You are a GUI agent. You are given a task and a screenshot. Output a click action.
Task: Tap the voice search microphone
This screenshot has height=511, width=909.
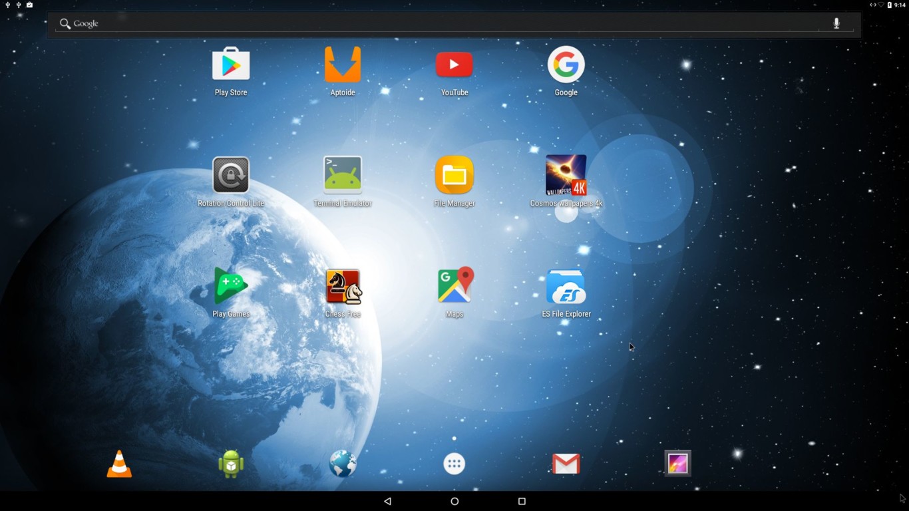point(836,23)
